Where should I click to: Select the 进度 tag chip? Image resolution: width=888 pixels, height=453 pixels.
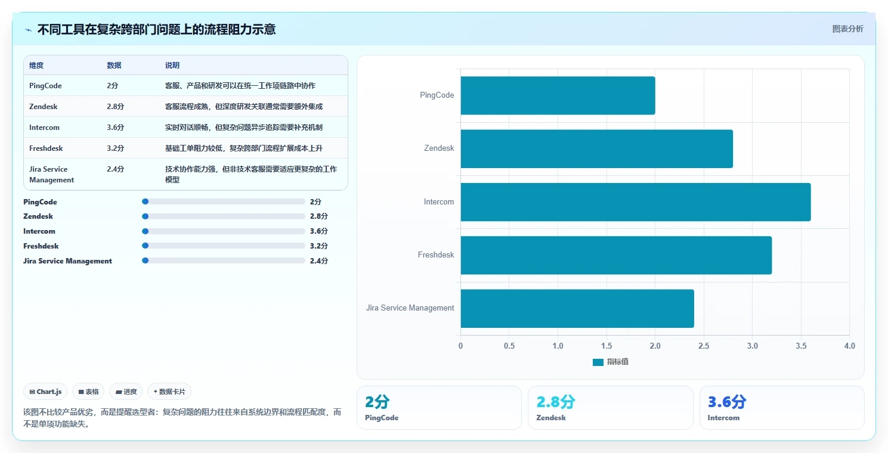[126, 392]
